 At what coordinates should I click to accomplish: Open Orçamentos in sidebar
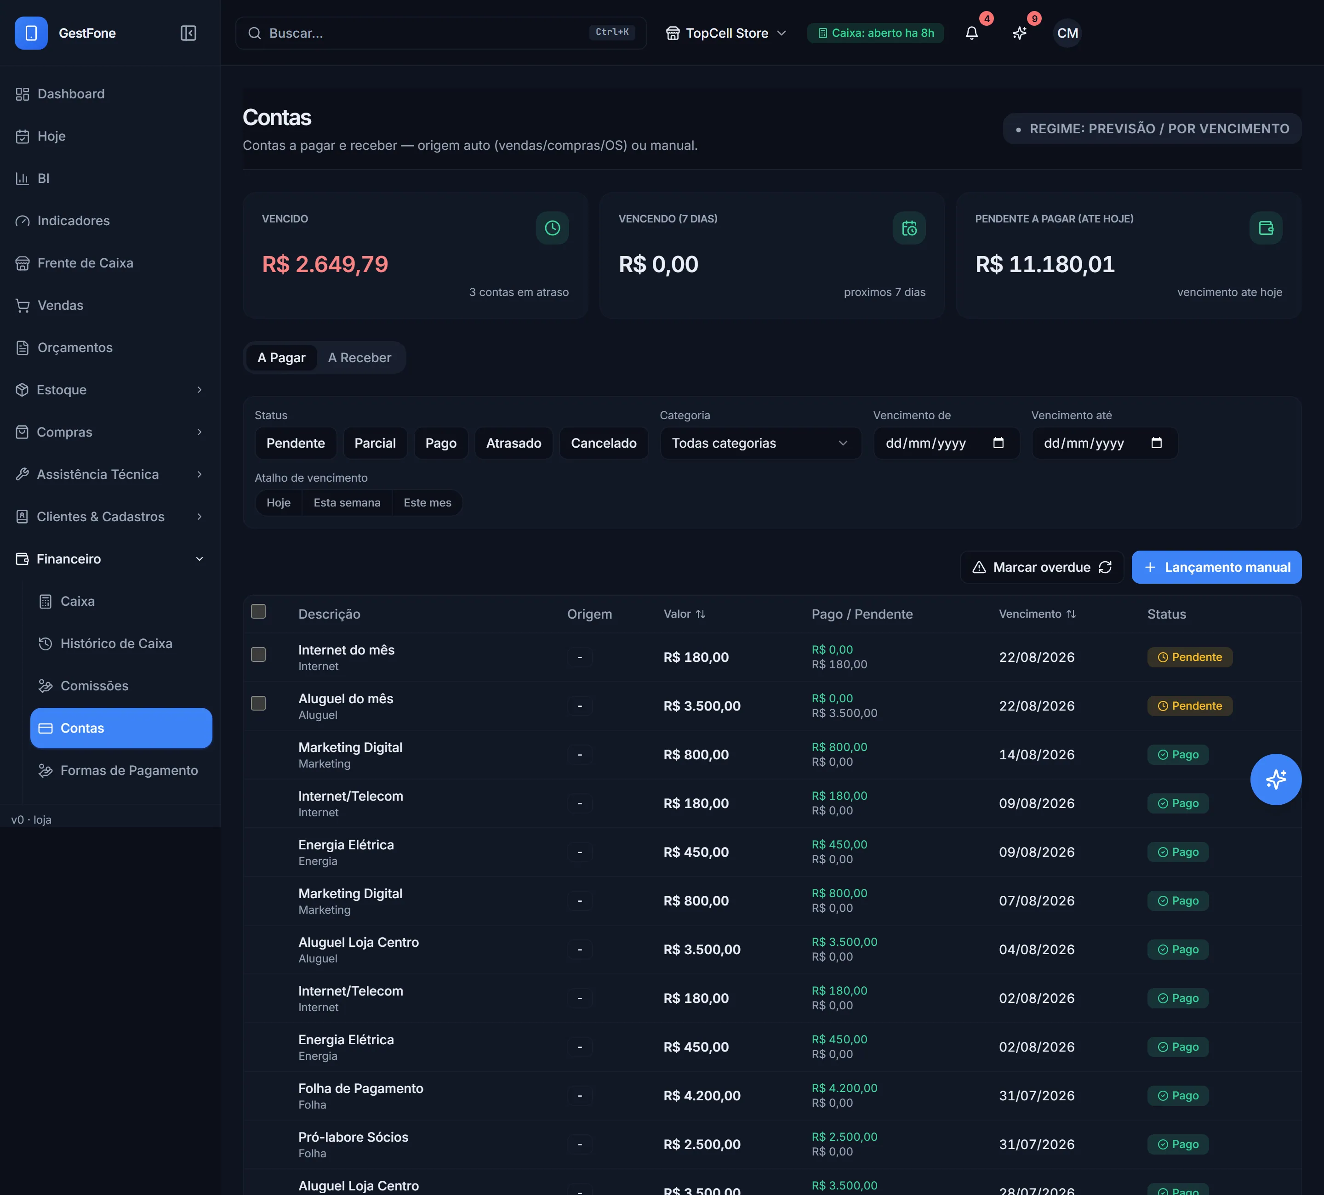click(110, 347)
